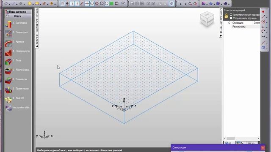Open step 6 Распознавание

click(17, 71)
